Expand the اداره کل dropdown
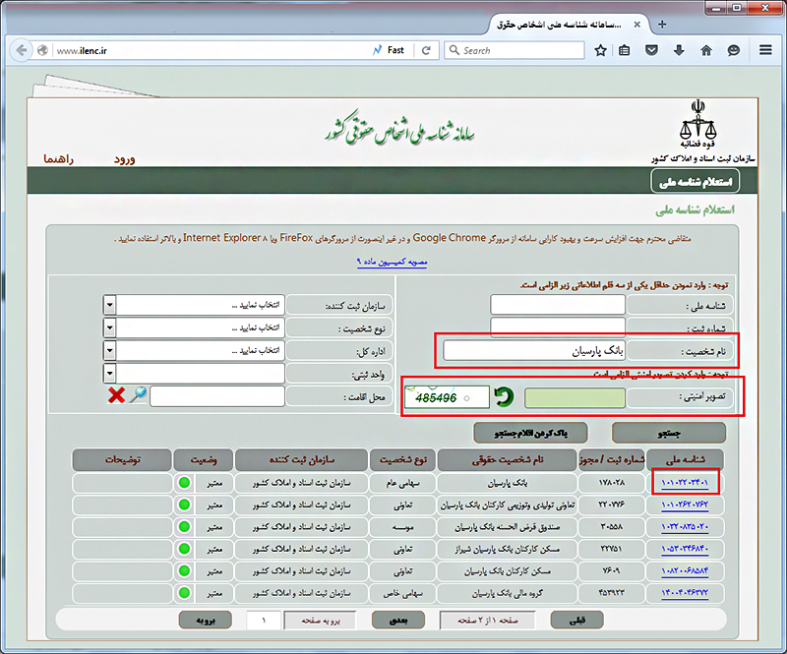The image size is (787, 654). (x=109, y=350)
